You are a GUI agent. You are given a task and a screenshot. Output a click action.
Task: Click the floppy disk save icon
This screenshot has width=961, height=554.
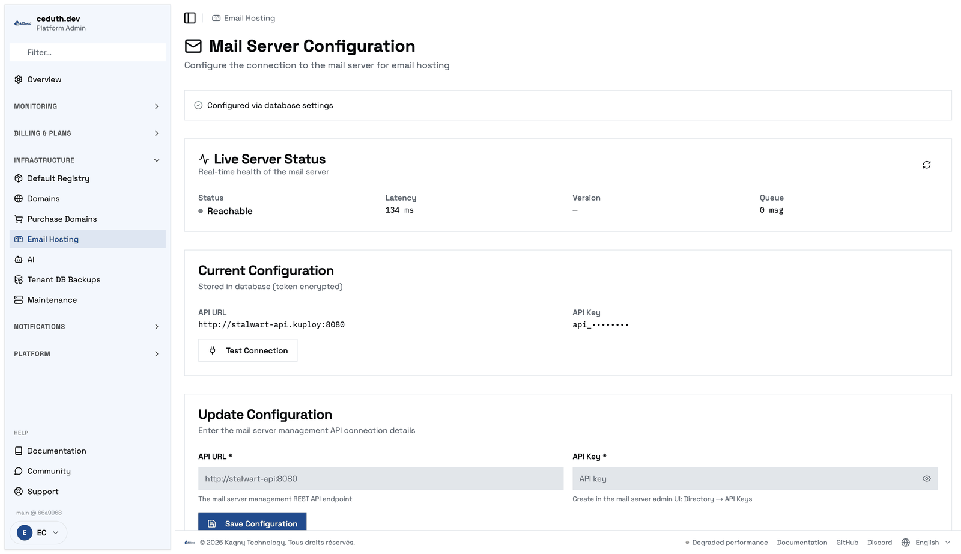click(211, 524)
